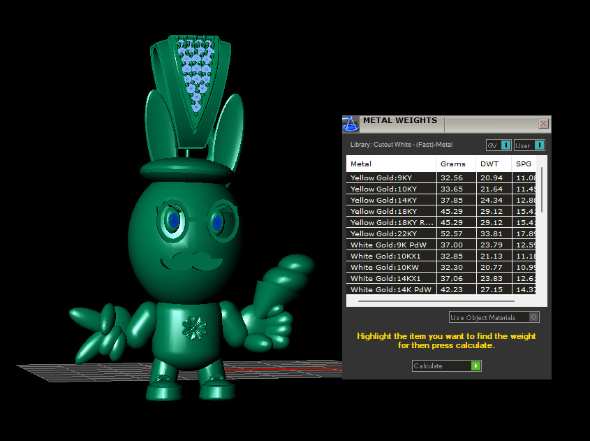Click the Library: Cutout White - (Fast)-Metal label
The image size is (590, 441).
(x=401, y=145)
